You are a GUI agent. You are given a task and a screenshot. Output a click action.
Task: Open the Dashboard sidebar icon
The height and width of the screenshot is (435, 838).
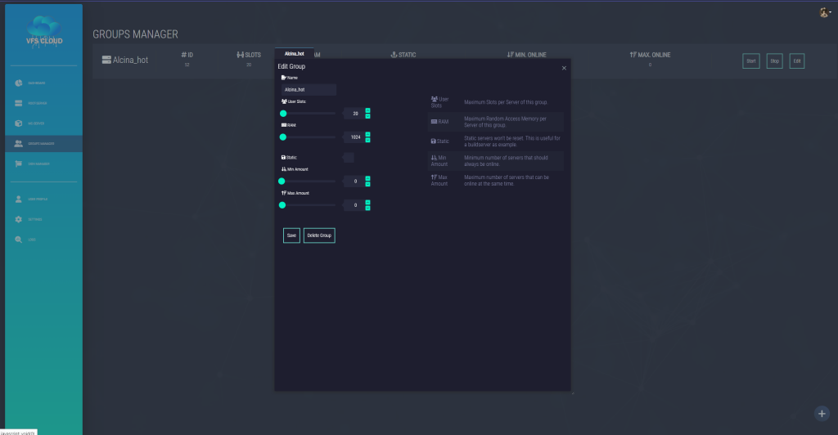point(19,83)
